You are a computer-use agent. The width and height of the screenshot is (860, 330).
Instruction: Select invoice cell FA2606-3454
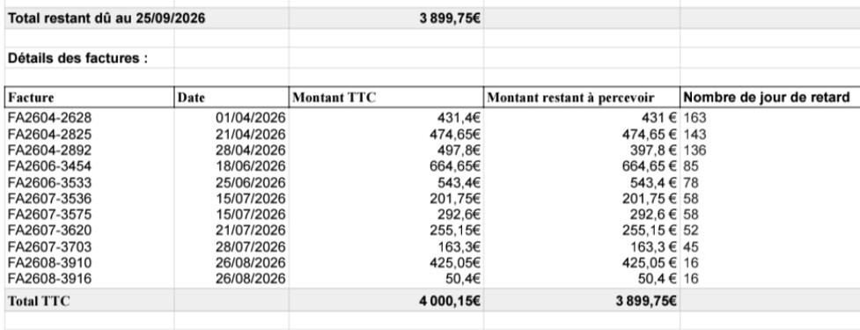coord(90,166)
